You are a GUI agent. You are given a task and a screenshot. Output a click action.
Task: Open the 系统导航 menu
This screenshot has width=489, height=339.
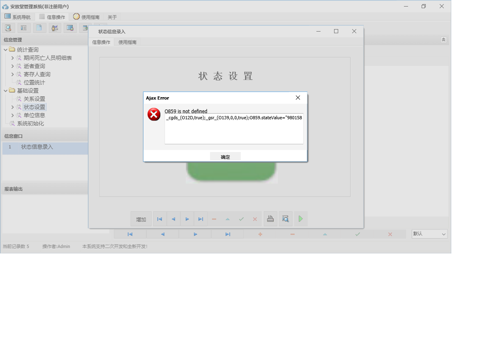(17, 17)
